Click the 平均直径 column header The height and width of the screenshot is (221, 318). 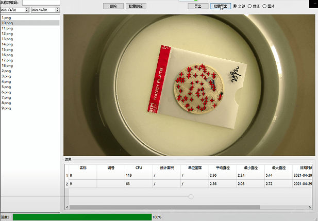coord(222,167)
